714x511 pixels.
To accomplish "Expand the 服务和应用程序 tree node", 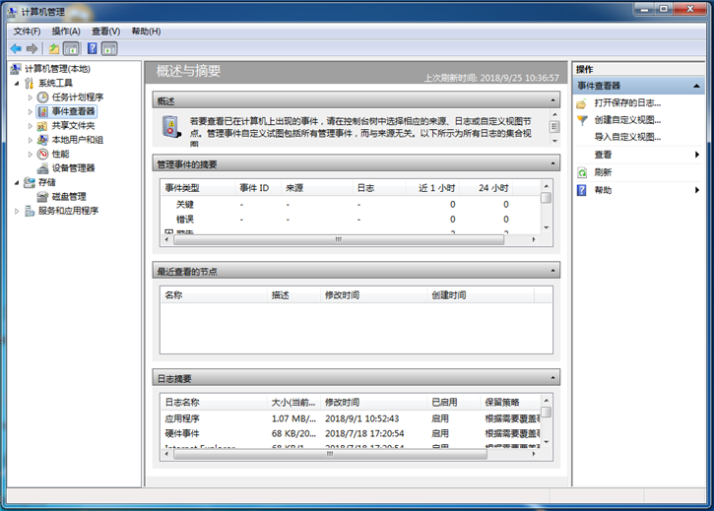I will [17, 211].
